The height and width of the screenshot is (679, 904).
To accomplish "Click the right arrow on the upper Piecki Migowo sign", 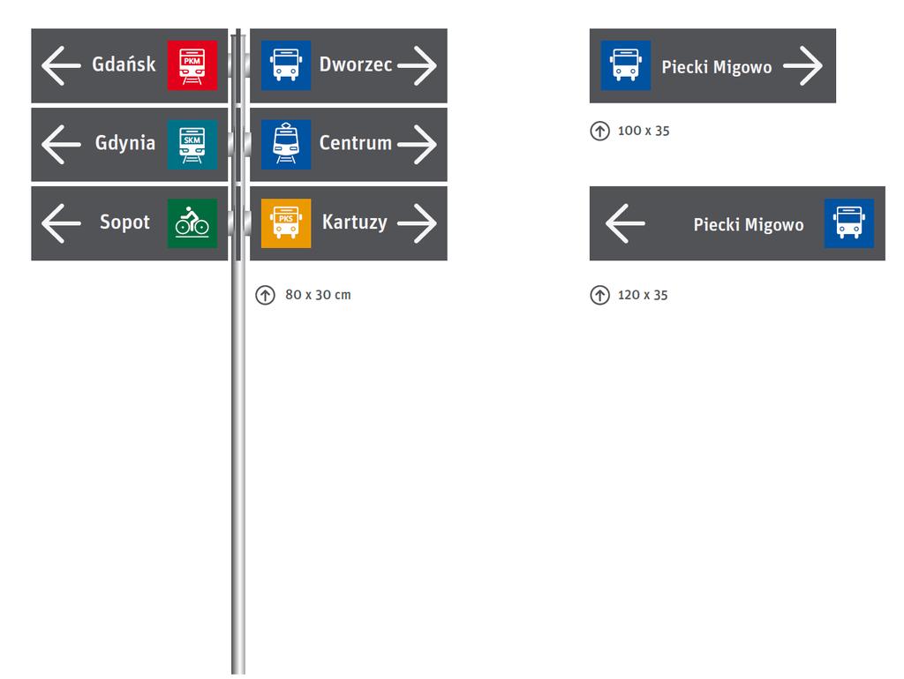I will [x=802, y=66].
